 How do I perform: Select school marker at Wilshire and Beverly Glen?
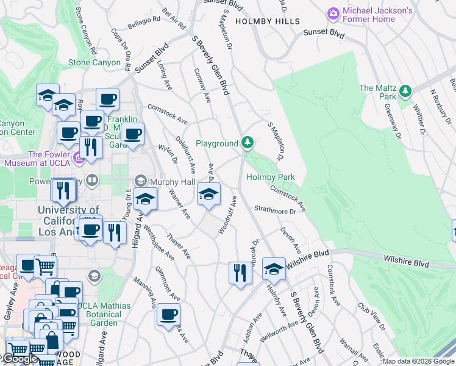click(x=274, y=271)
